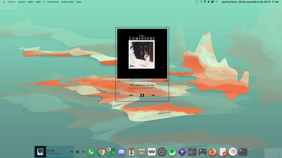
Task: Click the remaining time -0:40 label
Action: [x=166, y=81]
